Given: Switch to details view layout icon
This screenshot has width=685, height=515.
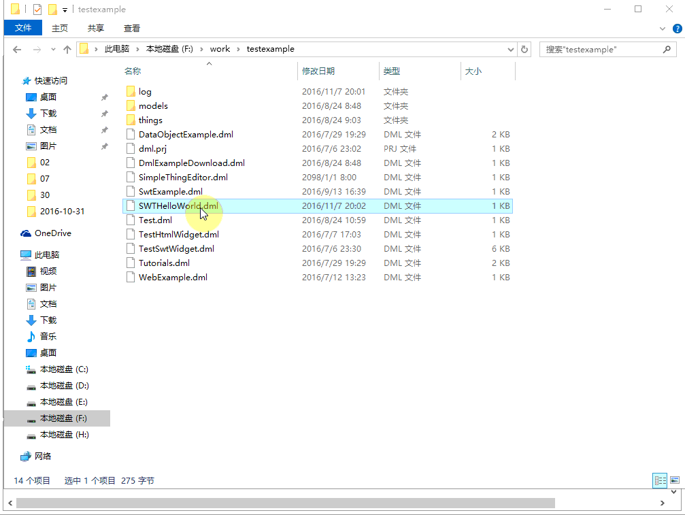Looking at the screenshot, I should pos(660,480).
